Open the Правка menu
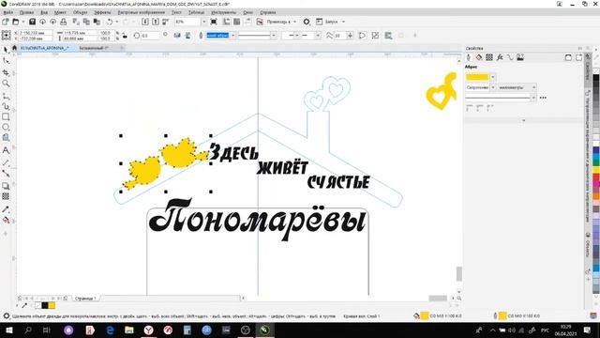This screenshot has width=600, height=338. pos(26,12)
